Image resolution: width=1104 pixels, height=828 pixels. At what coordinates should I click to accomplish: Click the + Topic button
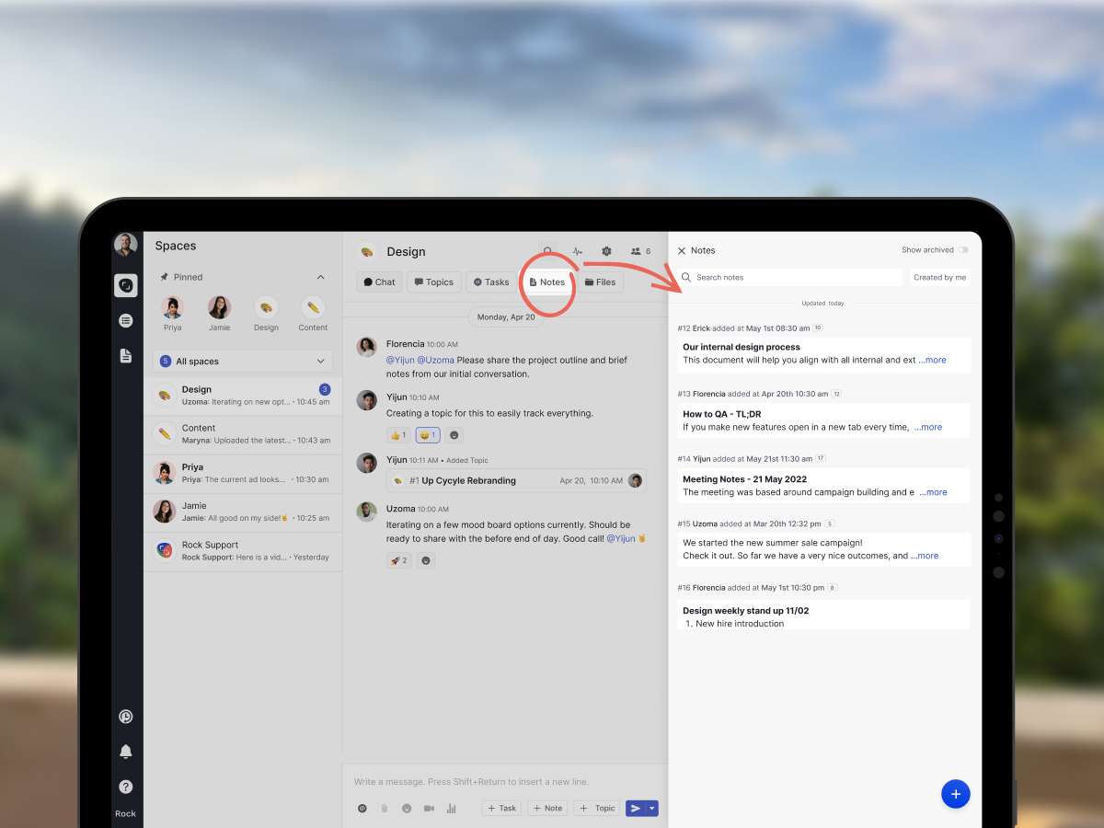[597, 809]
